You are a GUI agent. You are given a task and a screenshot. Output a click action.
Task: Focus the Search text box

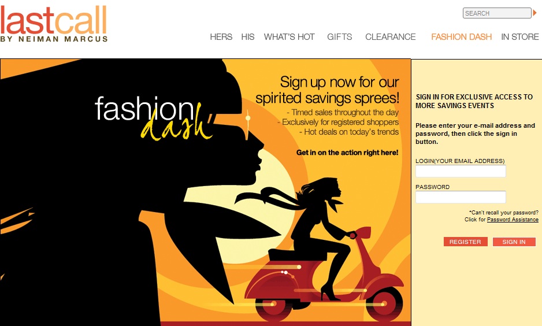pos(497,13)
